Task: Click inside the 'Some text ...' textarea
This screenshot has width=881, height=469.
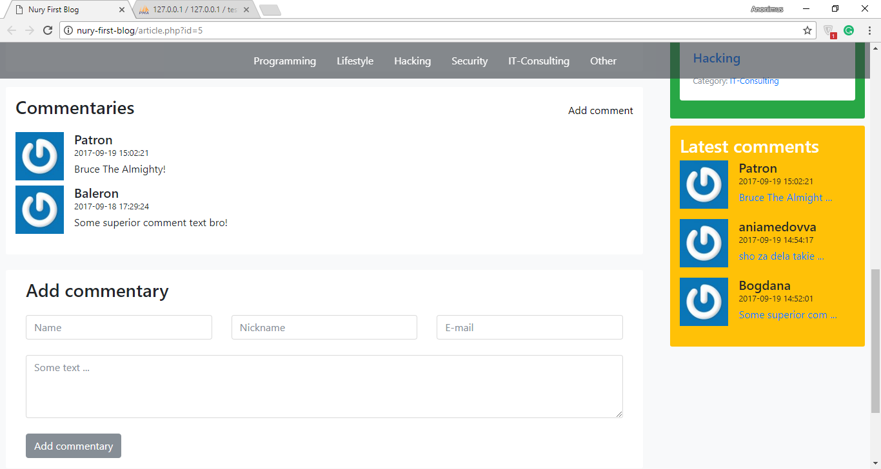Action: pyautogui.click(x=324, y=386)
